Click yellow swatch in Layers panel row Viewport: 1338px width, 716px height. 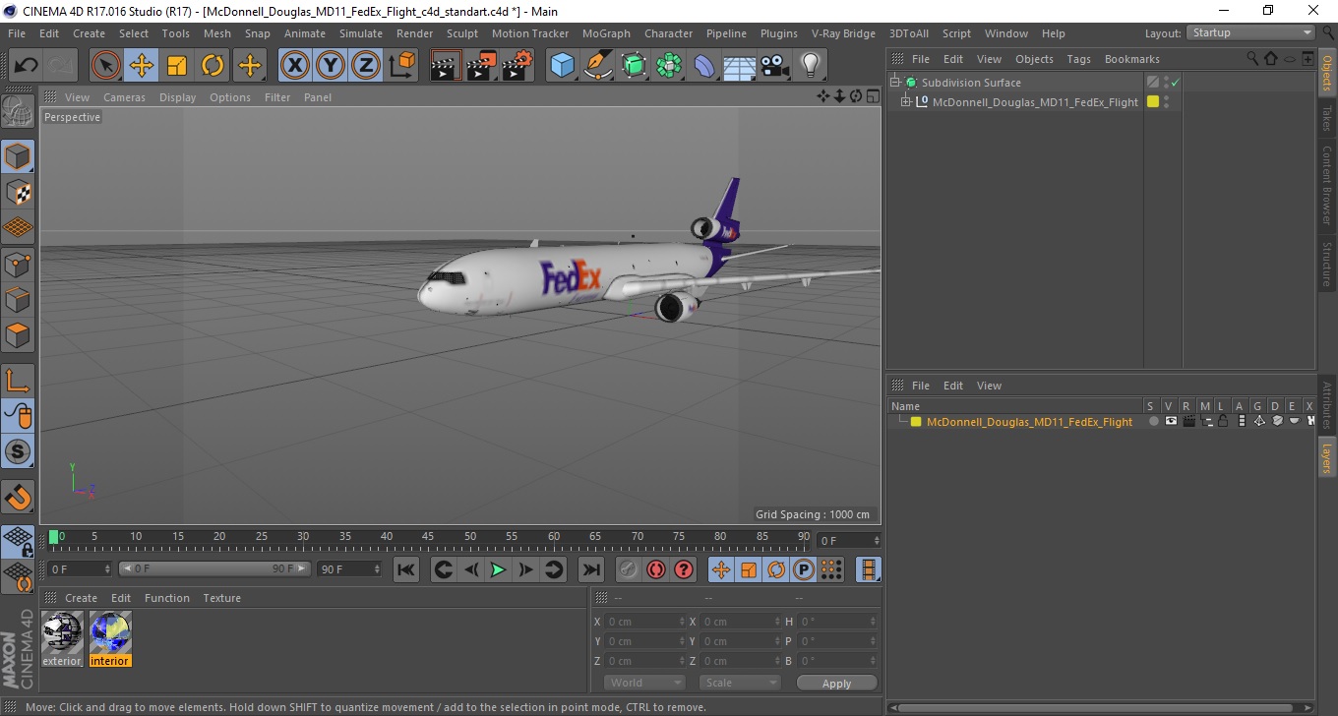click(916, 422)
